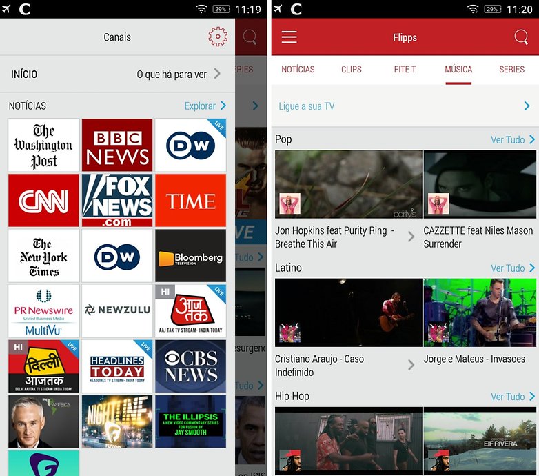
Task: Tap the Latino section heading
Action: coord(288,268)
